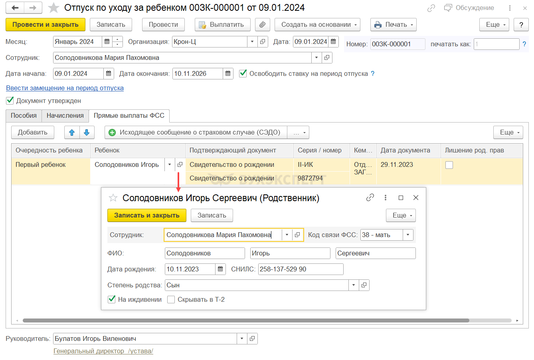Open Сотрудник card via open-form icon
The width and height of the screenshot is (534, 360).
click(x=327, y=57)
